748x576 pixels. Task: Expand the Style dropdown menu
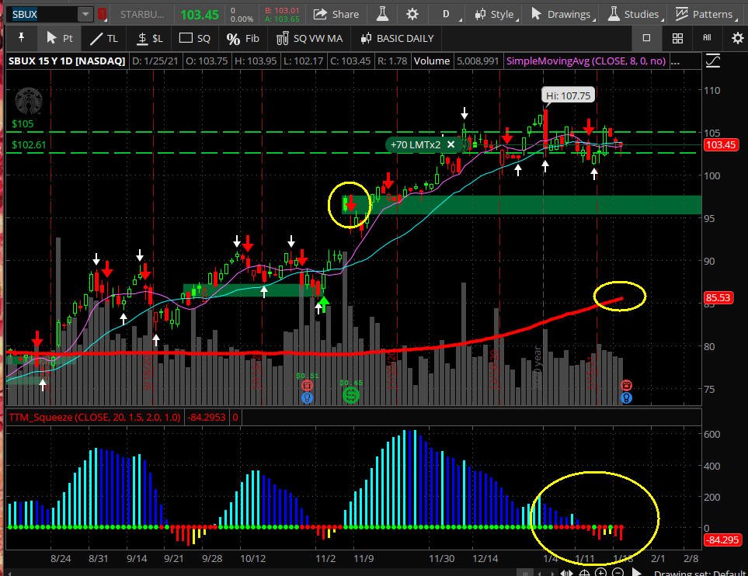(496, 14)
